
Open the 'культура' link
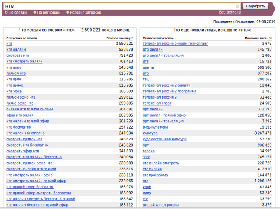click(x=150, y=133)
